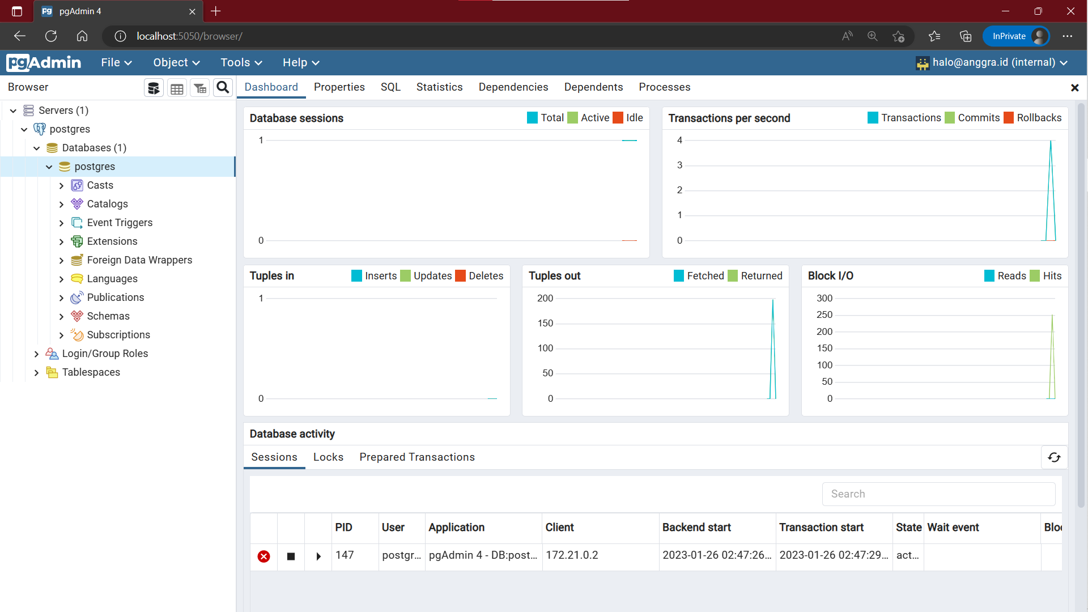This screenshot has height=612, width=1088.
Task: Expand the Login/Group Roles node
Action: (x=37, y=354)
